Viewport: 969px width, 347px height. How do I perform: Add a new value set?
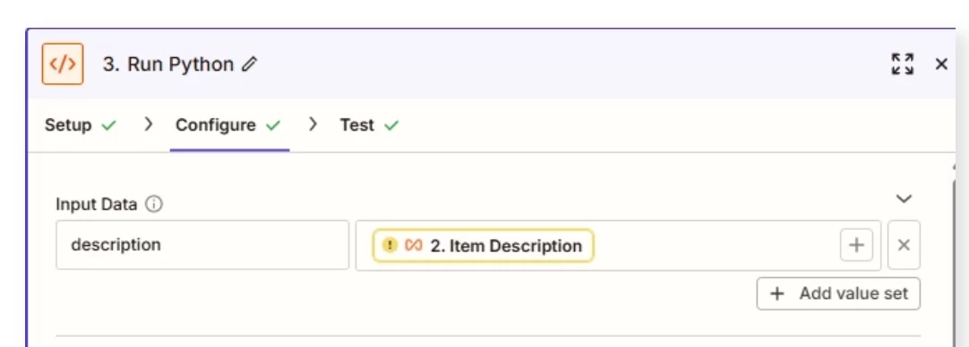(x=838, y=293)
